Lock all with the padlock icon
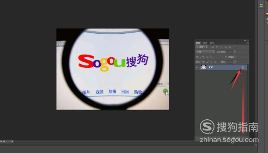Viewport: 268px width, 153px height. (x=215, y=62)
